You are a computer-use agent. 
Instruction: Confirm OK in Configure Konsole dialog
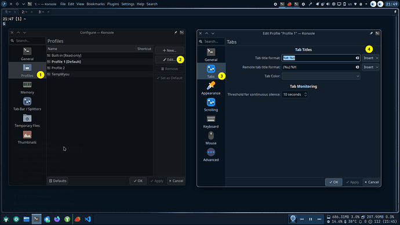138,181
